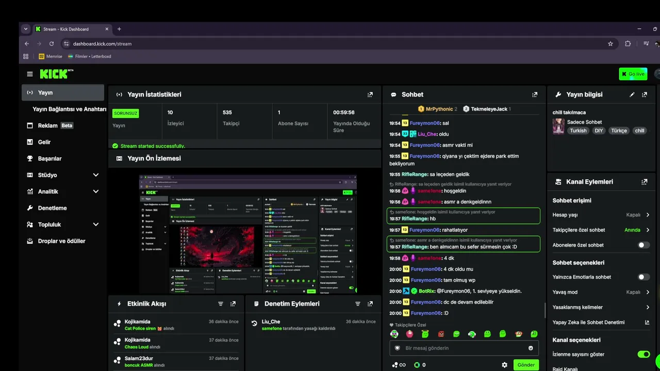Pop out the Kanal Eylemleri panel
The height and width of the screenshot is (371, 660).
click(645, 182)
